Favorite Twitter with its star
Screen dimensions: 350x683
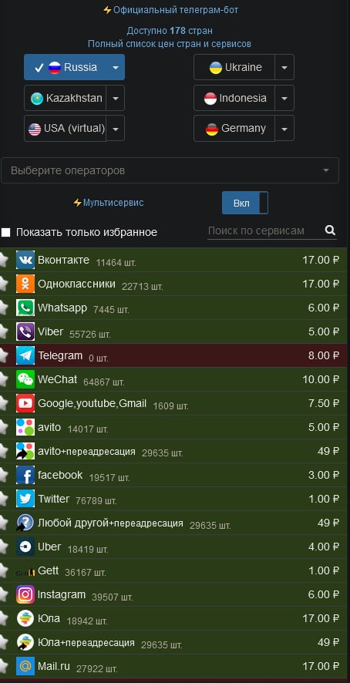coord(4,499)
